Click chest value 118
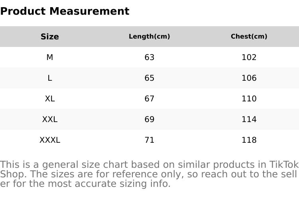This screenshot has width=299, height=198. point(249,140)
